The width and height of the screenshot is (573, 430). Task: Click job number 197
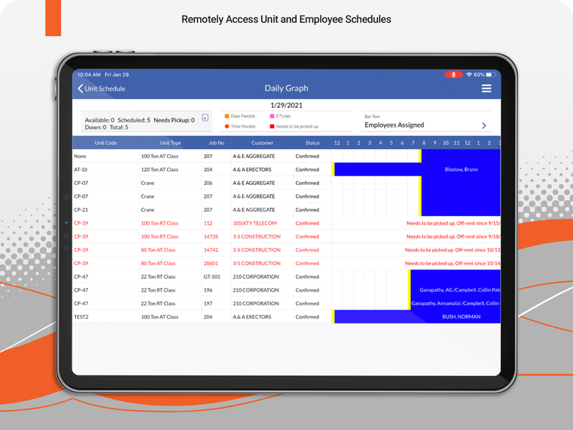click(x=208, y=303)
